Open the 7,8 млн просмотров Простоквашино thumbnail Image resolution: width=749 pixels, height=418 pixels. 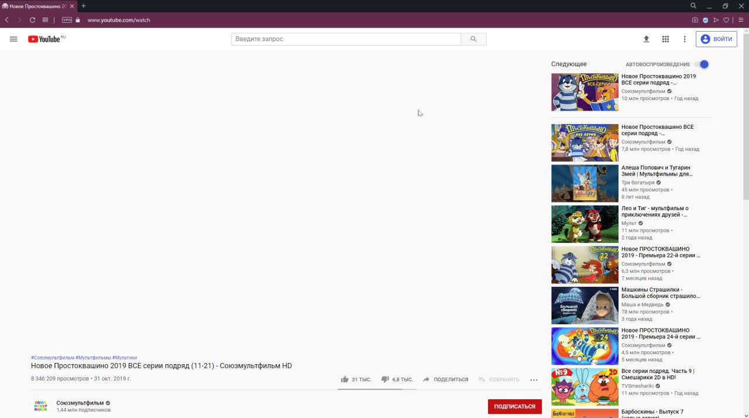[x=585, y=142]
